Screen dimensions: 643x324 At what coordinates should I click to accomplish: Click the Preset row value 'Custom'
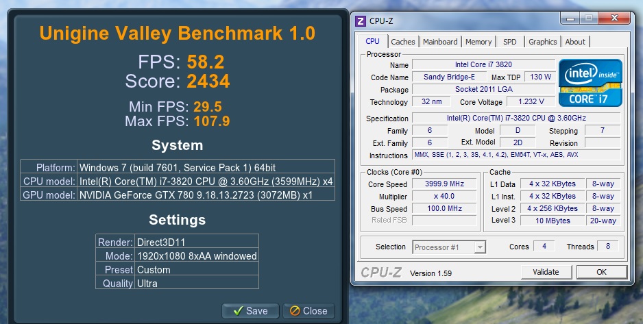click(x=154, y=269)
